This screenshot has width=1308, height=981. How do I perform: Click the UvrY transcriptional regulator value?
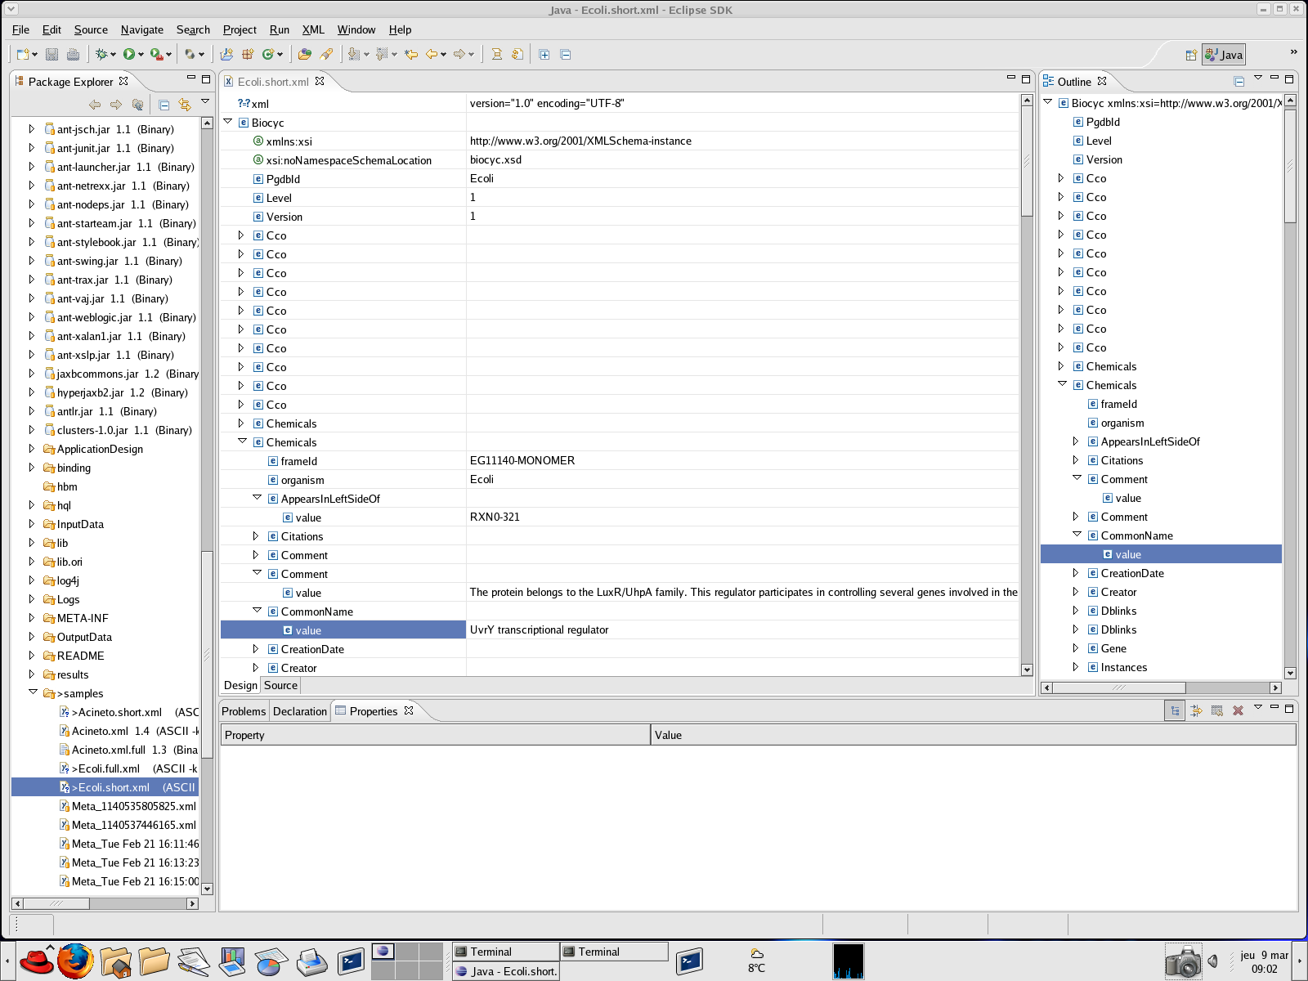click(x=540, y=629)
